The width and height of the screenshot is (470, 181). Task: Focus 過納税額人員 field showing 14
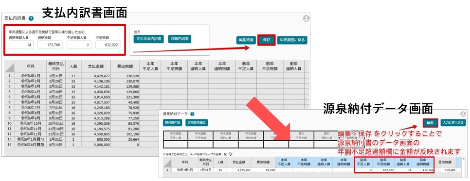tap(21, 45)
